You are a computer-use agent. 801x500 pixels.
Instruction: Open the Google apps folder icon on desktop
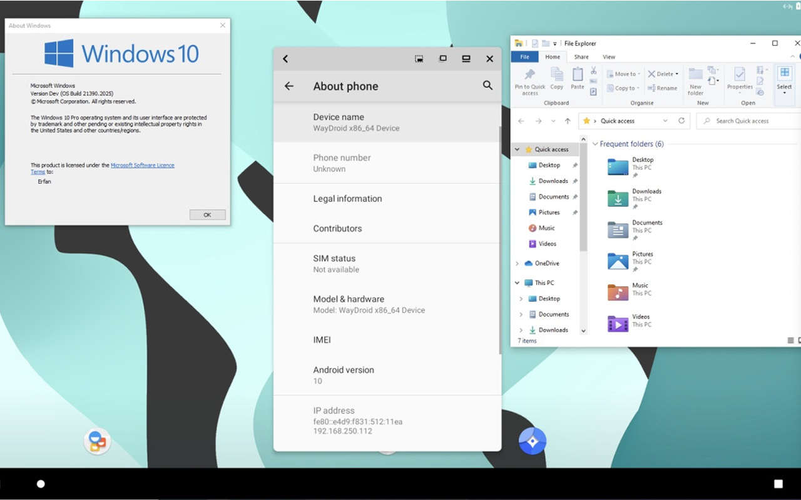(98, 442)
